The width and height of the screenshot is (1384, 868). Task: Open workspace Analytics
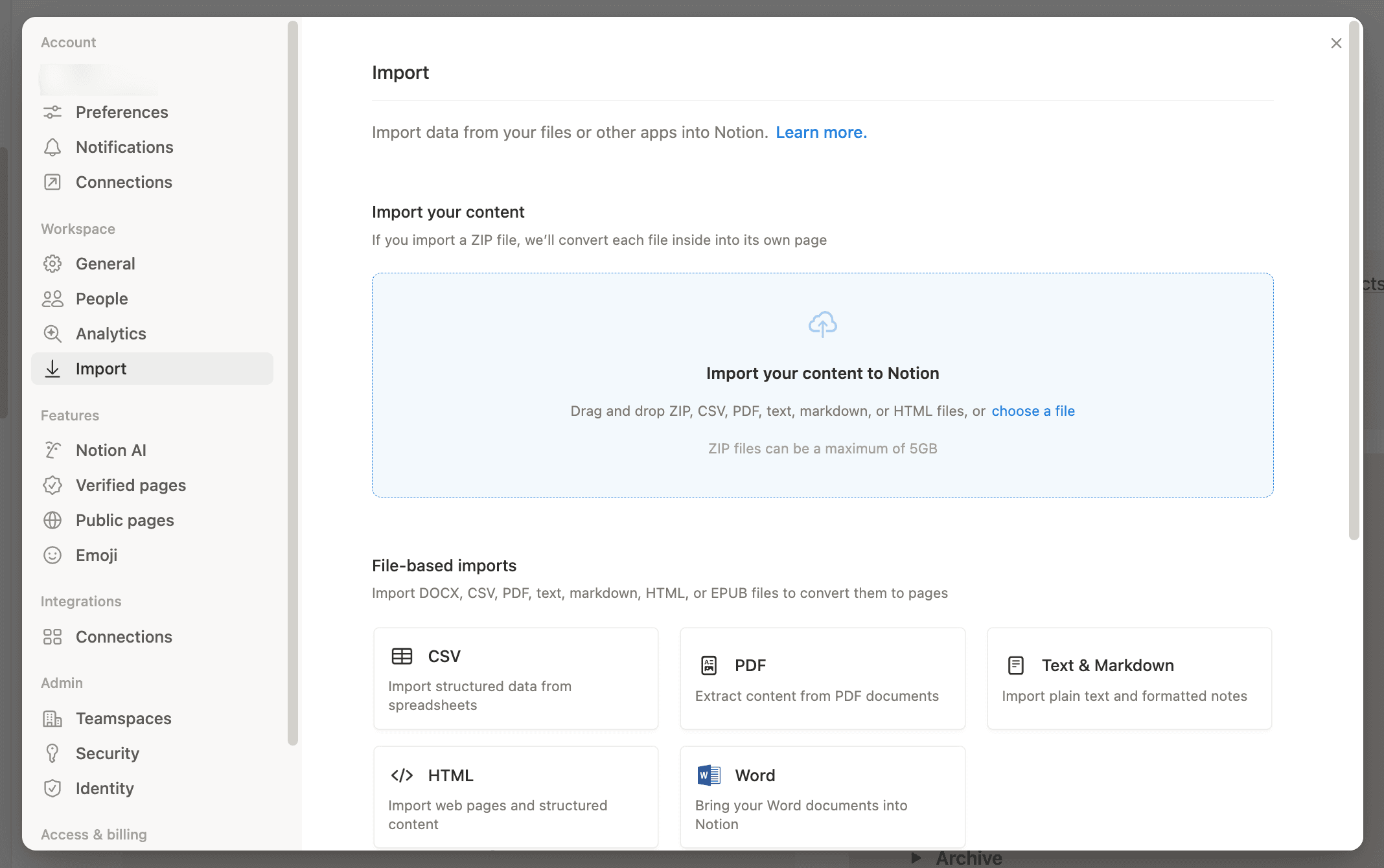click(x=111, y=334)
